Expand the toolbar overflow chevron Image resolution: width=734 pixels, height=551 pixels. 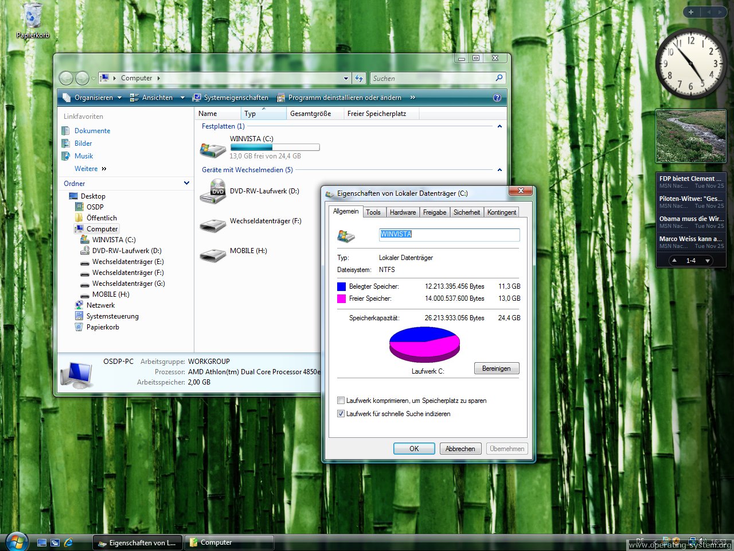[412, 98]
